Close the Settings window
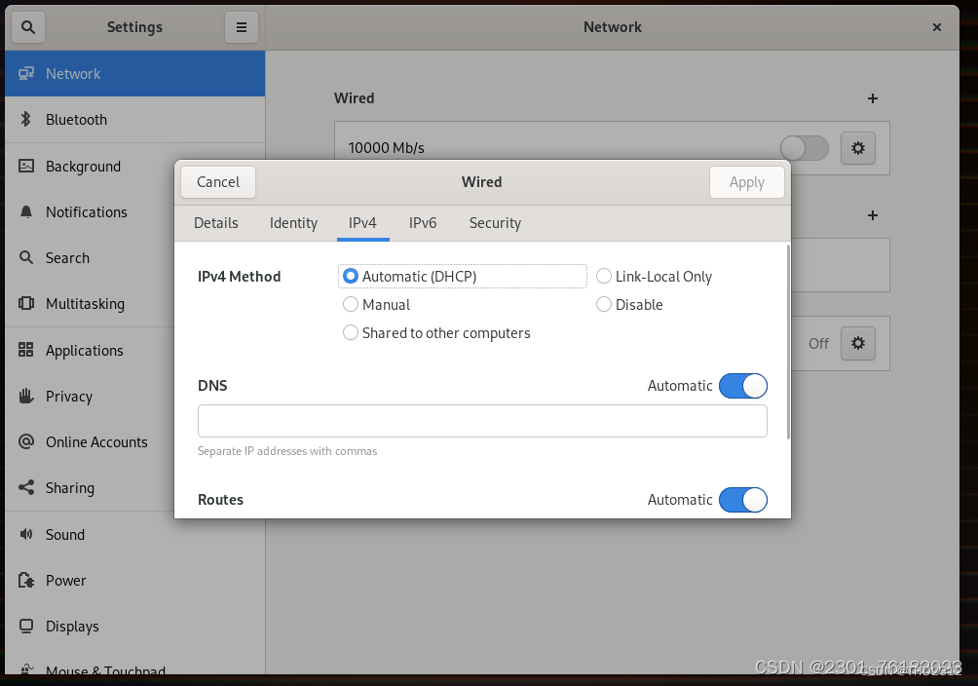The height and width of the screenshot is (686, 978). click(937, 27)
